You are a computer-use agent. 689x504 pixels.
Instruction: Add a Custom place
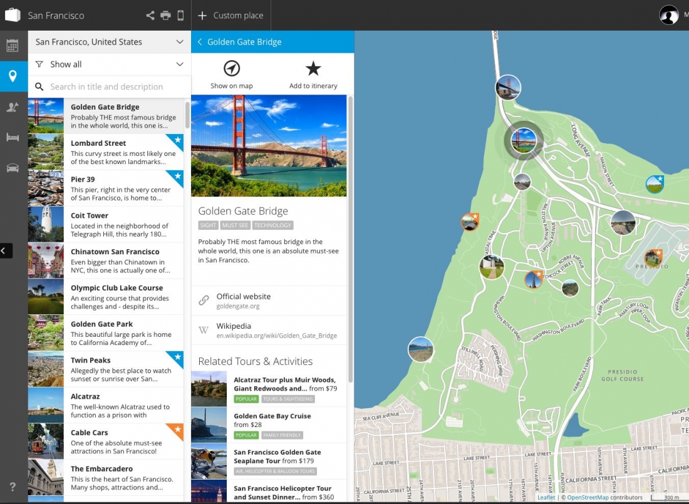click(x=231, y=16)
